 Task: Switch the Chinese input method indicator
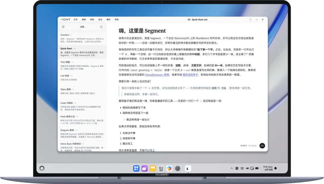[x=237, y=168]
